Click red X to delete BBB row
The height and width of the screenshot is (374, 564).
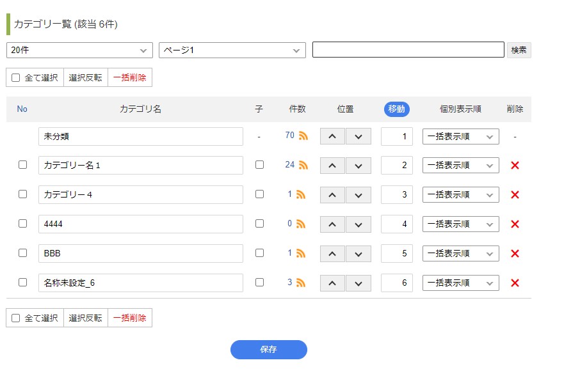(515, 254)
